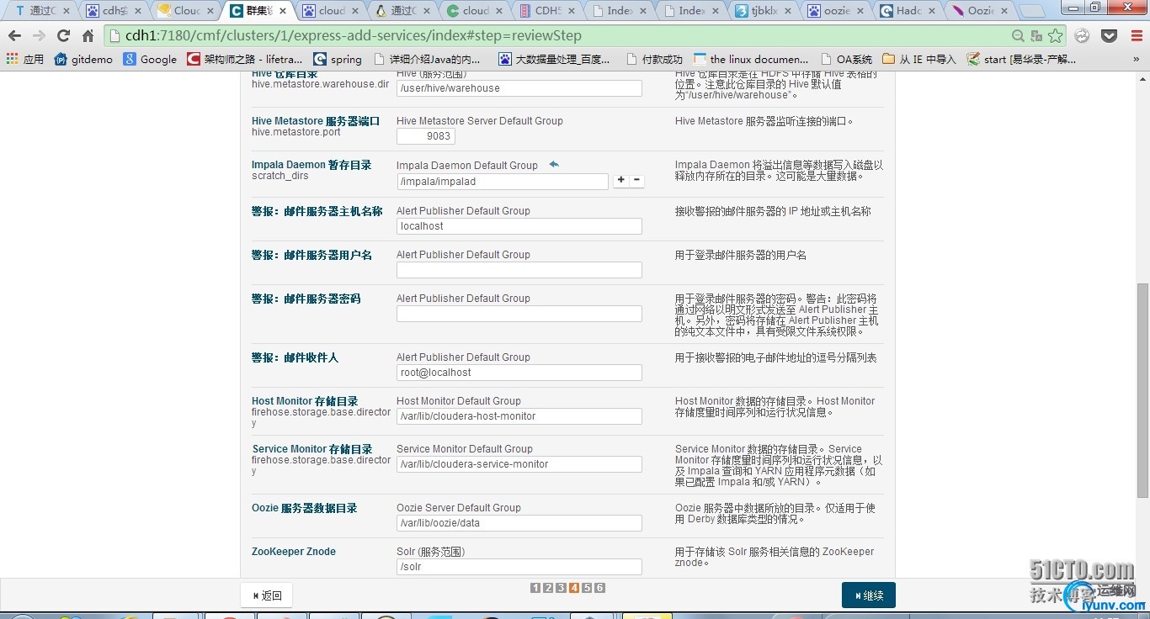Click the 返回 (back) wizard button
1150x619 pixels.
coord(267,595)
